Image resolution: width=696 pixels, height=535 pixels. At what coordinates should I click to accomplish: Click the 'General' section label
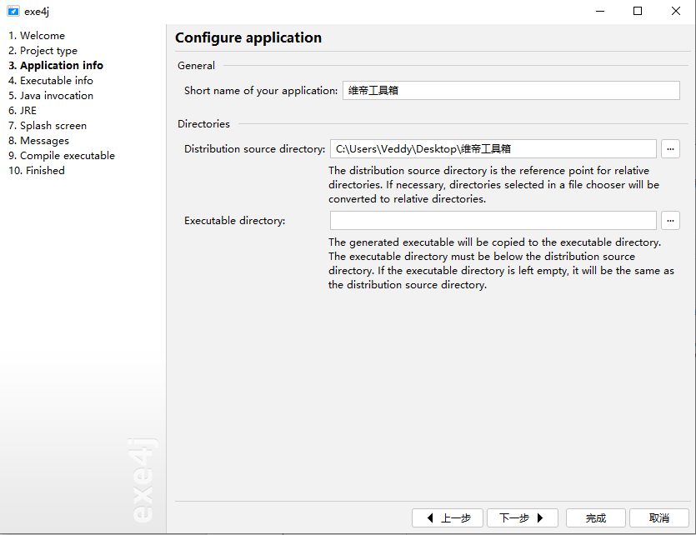pyautogui.click(x=196, y=66)
